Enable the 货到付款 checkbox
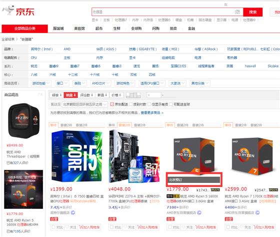 130,104
